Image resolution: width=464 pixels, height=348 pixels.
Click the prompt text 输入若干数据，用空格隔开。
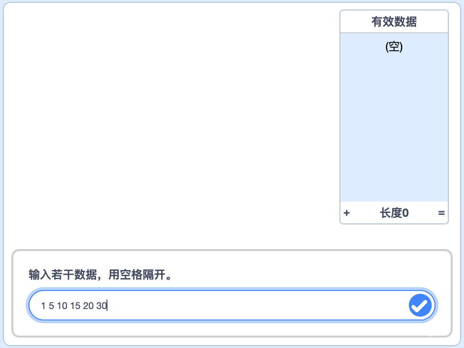point(100,274)
